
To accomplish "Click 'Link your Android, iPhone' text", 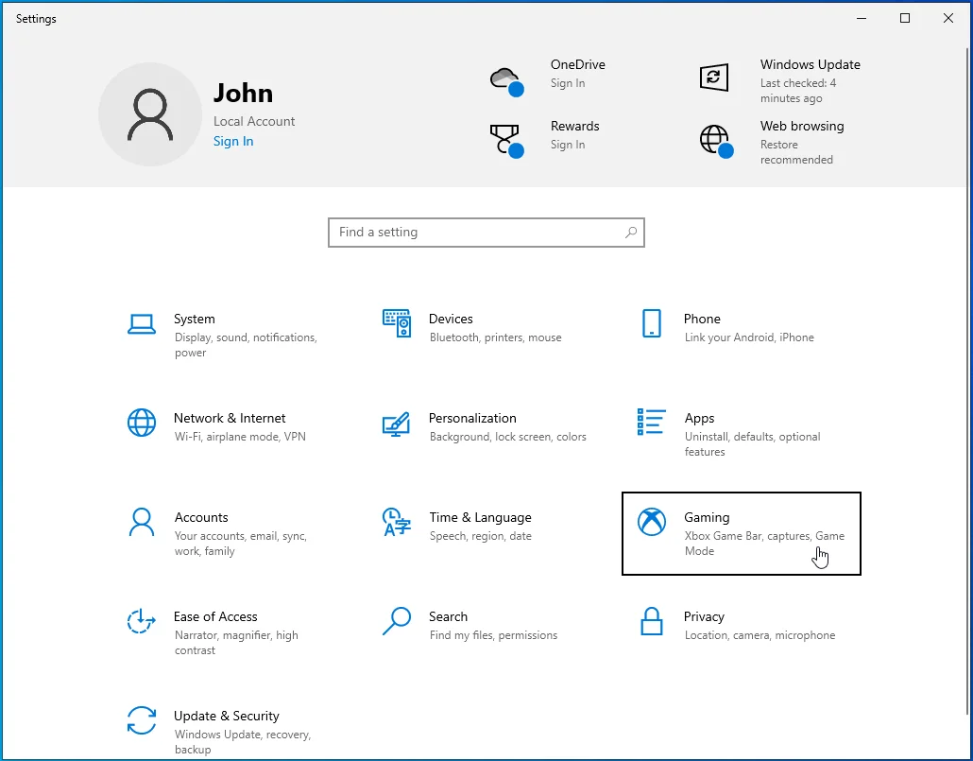I will click(749, 337).
